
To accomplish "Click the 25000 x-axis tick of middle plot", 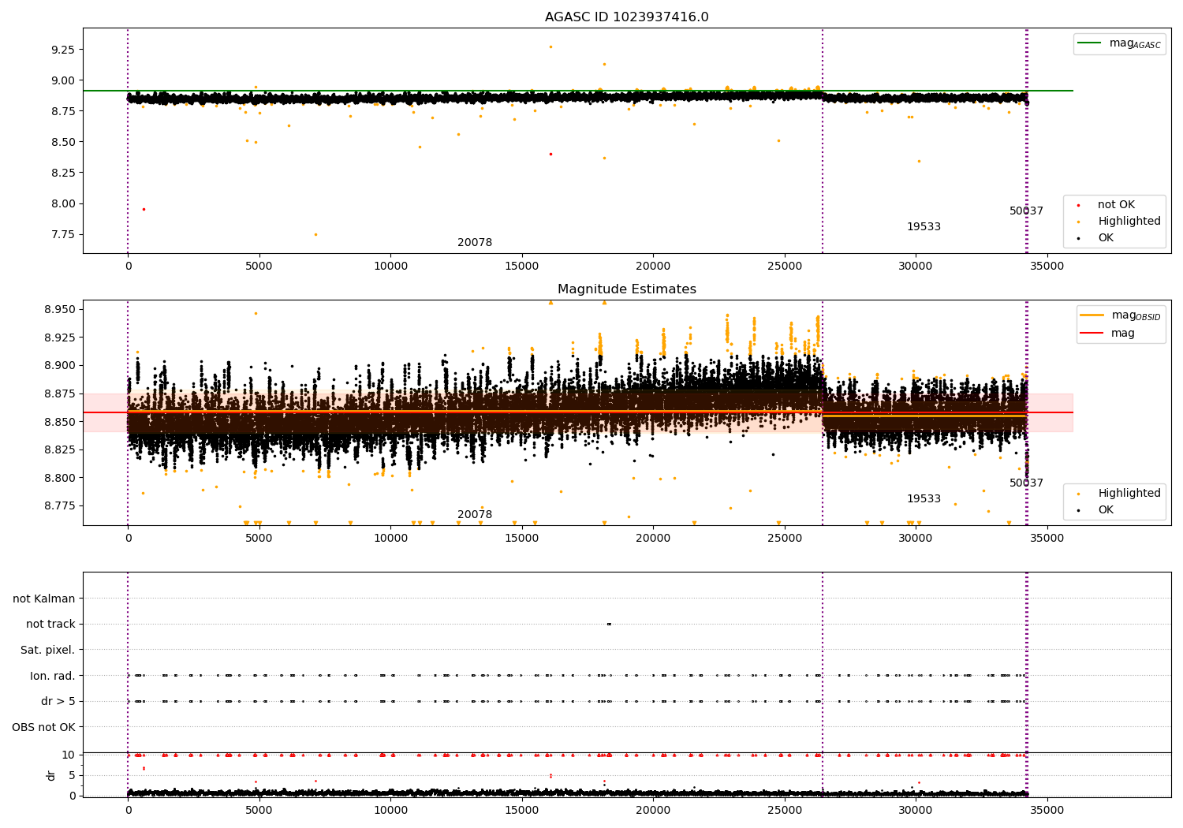I will point(785,538).
